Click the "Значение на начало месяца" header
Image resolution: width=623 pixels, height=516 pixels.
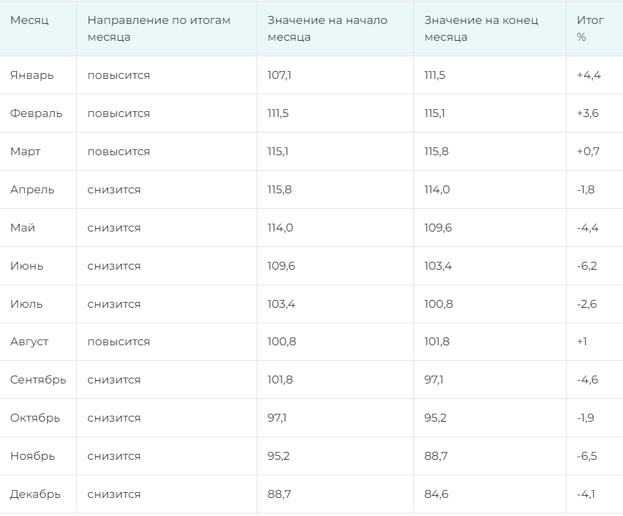tap(327, 28)
